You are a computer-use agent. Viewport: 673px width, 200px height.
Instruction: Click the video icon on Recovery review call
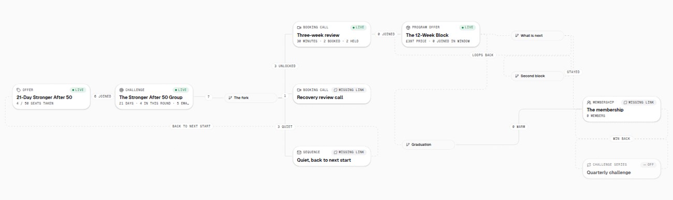click(x=299, y=90)
